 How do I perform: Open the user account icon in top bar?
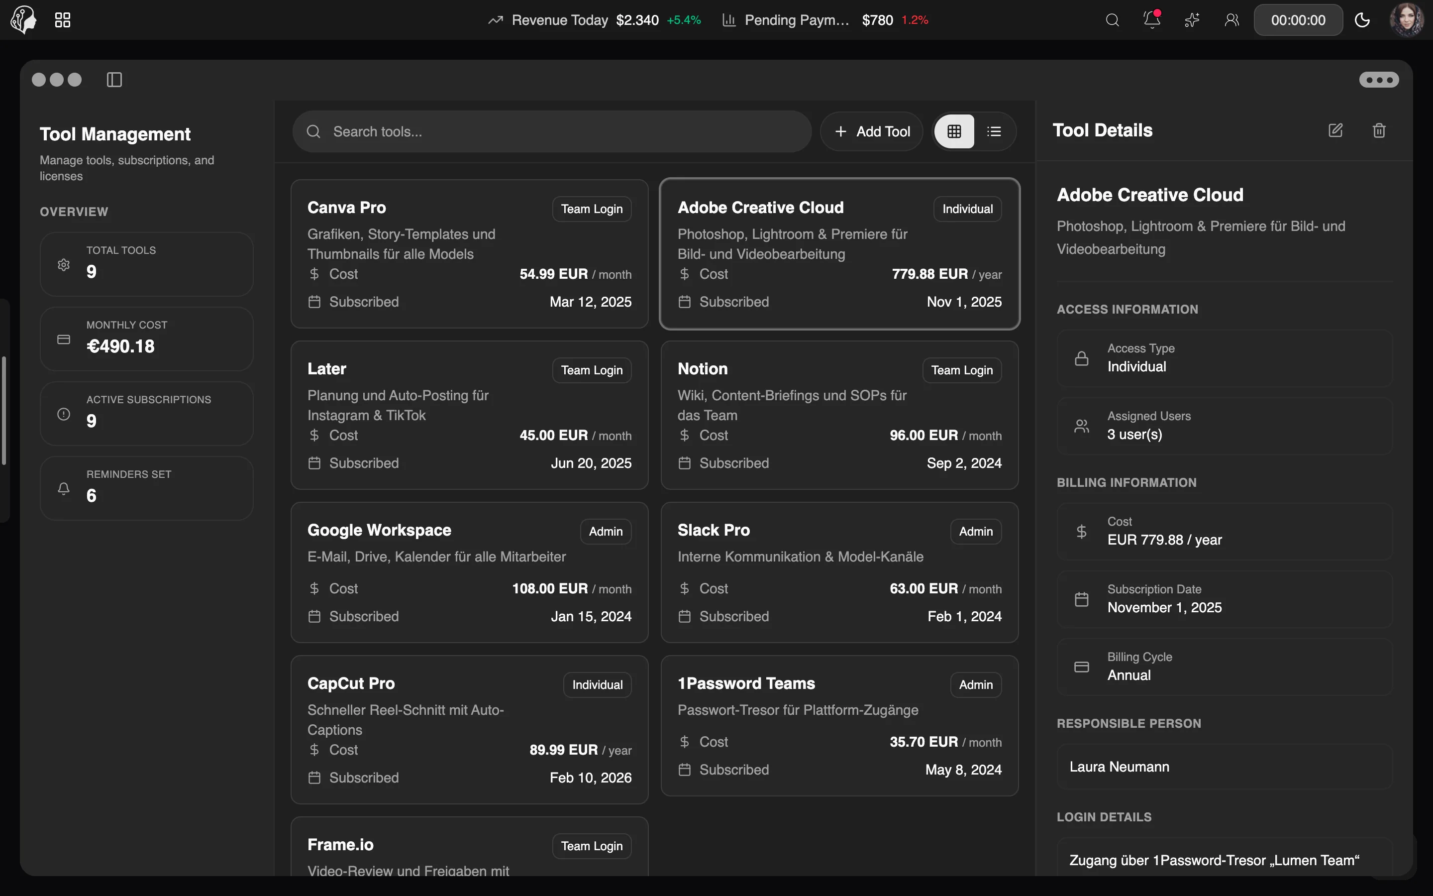1231,20
